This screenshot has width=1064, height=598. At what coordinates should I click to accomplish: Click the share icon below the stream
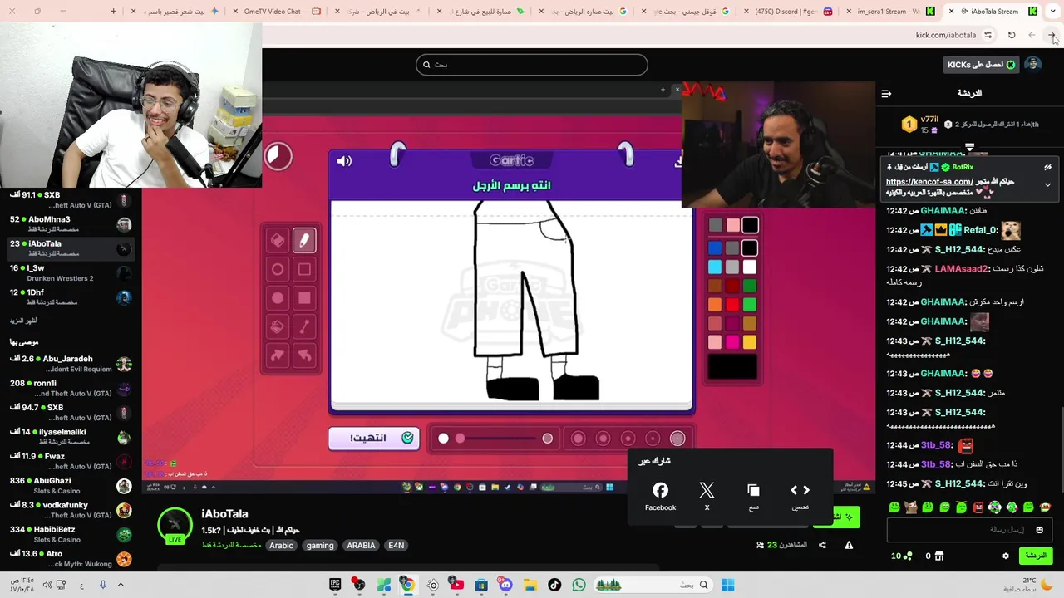pyautogui.click(x=822, y=545)
